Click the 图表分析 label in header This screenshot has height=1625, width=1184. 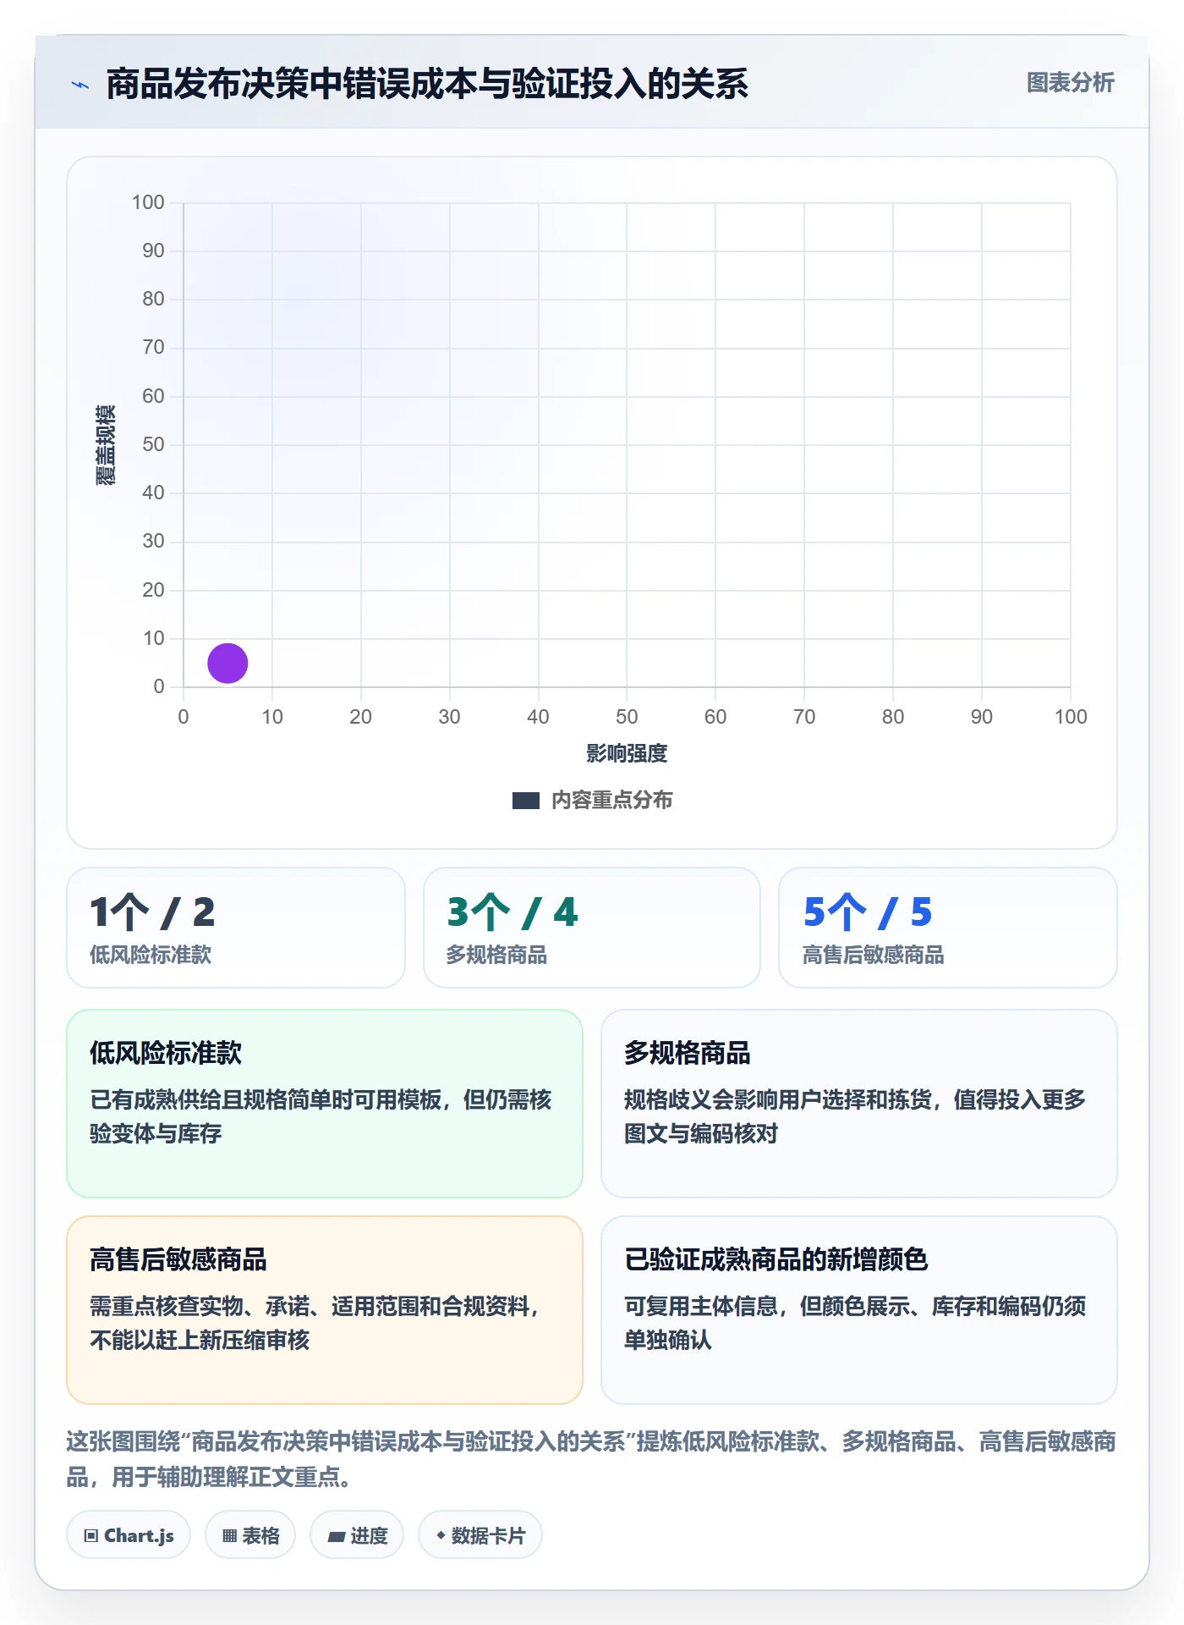[x=1070, y=83]
